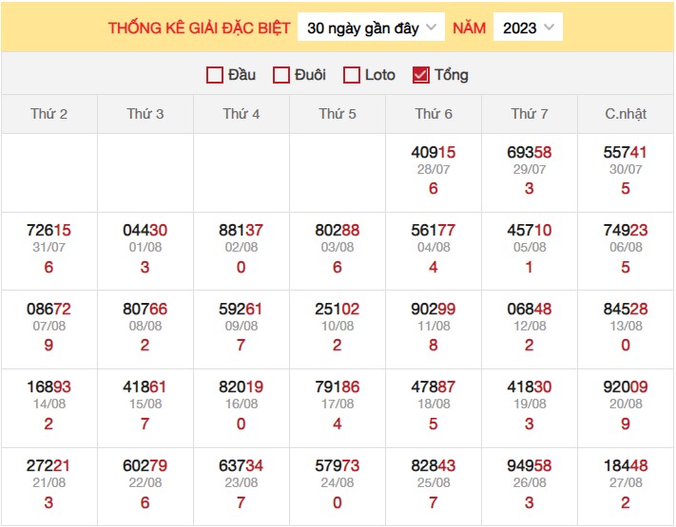This screenshot has height=527, width=676.
Task: Select the Thứ 5 column header
Action: coord(338,114)
